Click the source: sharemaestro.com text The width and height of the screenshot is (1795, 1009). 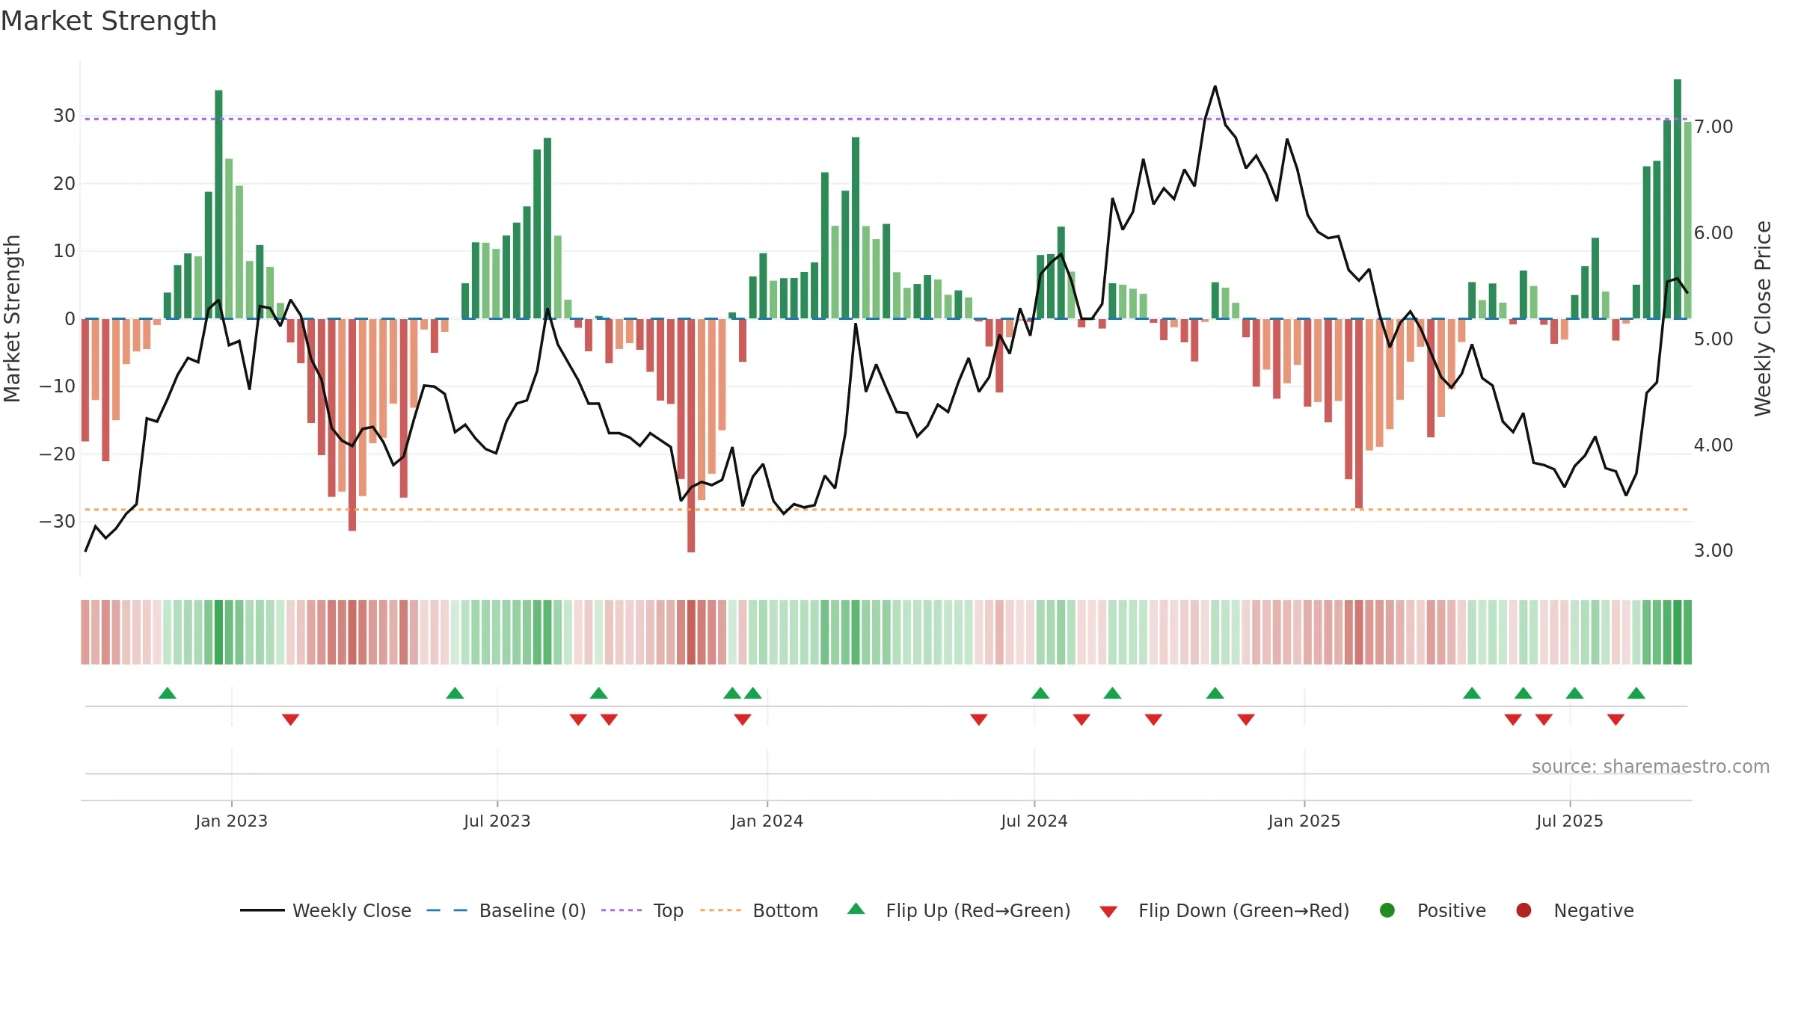pos(1651,767)
